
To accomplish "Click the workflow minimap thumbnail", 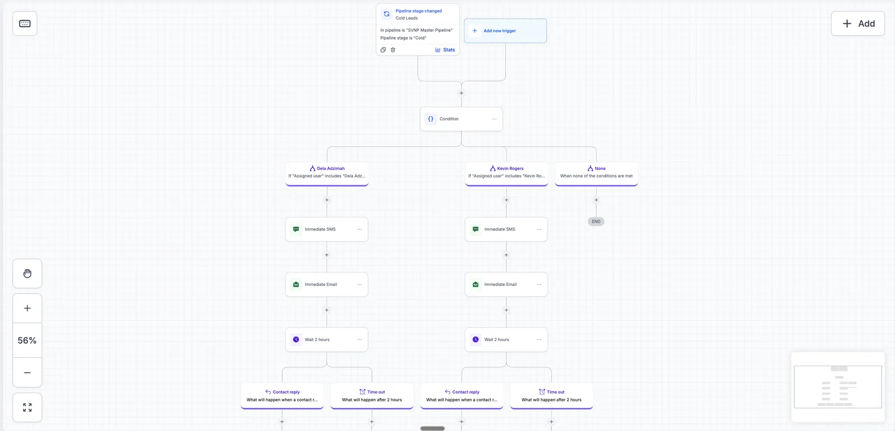I will click(838, 387).
